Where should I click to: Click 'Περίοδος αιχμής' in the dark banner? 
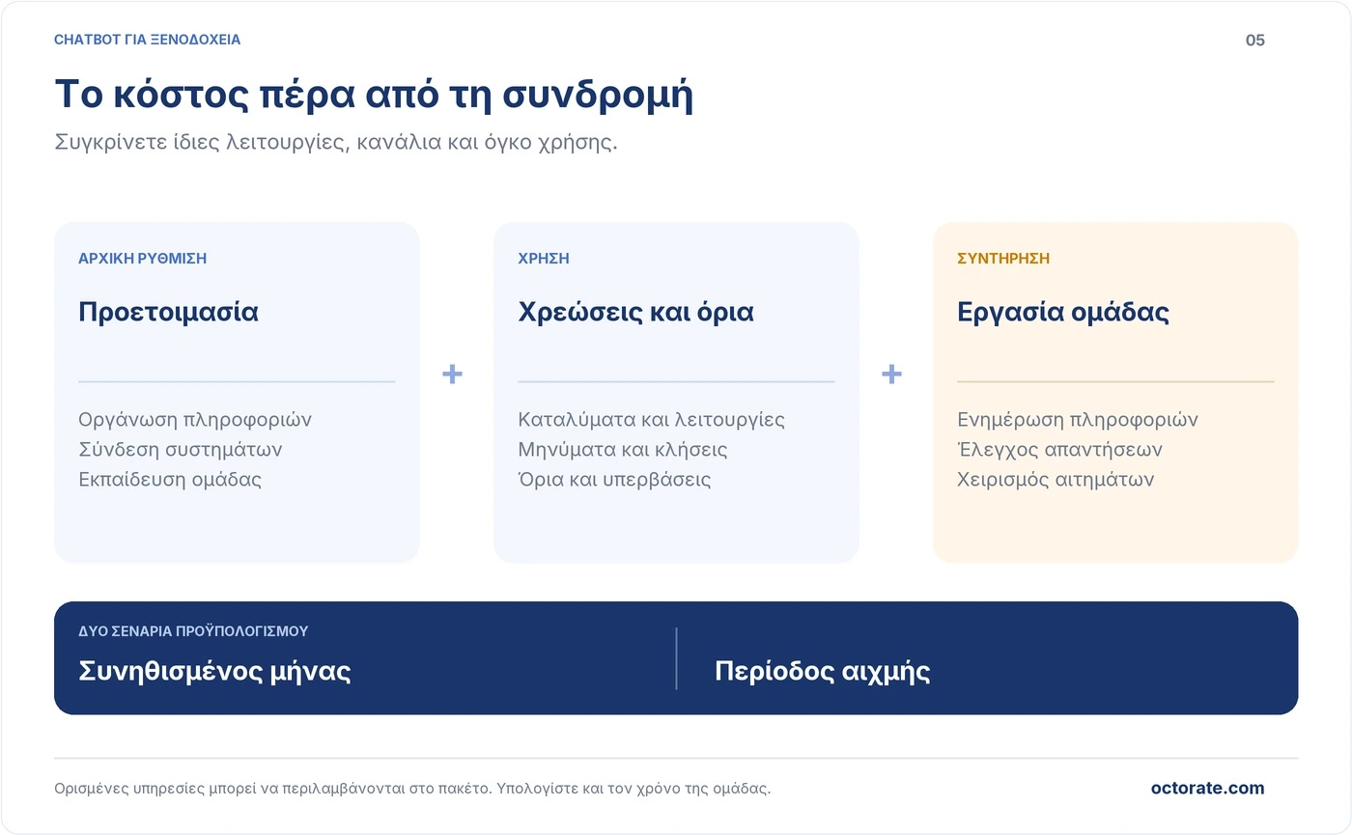[x=822, y=672]
